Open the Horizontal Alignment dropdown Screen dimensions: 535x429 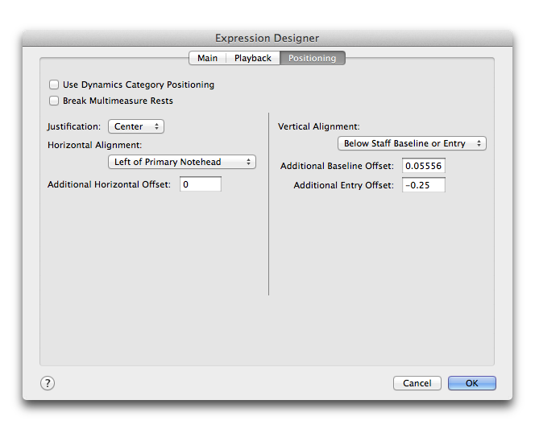click(x=182, y=162)
